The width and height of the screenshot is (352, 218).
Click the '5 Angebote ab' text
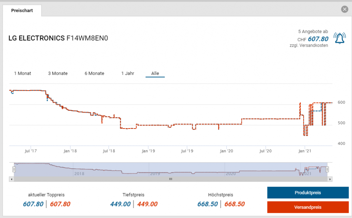(313, 32)
